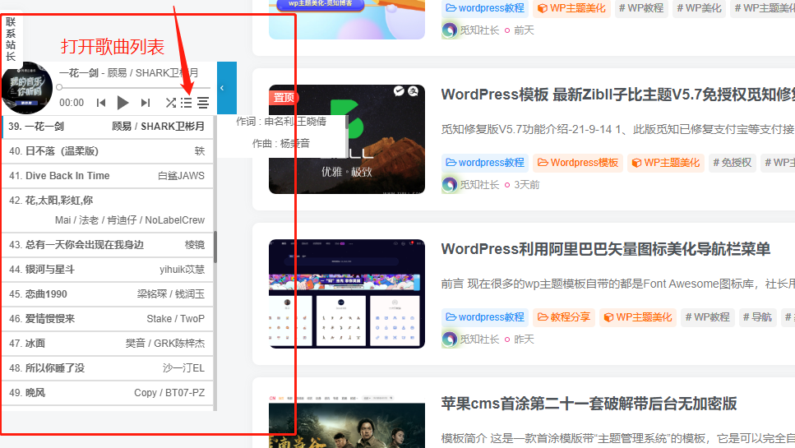Select song 49. 晚风
The width and height of the screenshot is (795, 448).
click(108, 393)
